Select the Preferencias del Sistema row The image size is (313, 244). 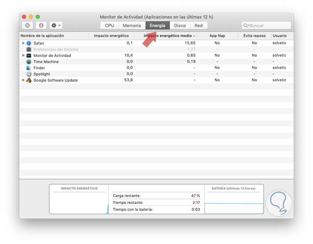click(x=156, y=49)
